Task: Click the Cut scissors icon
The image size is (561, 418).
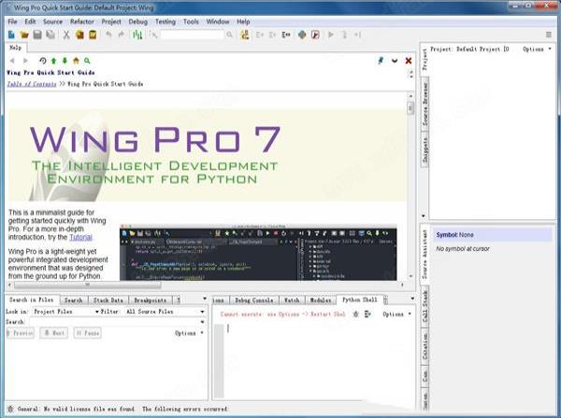Action: [x=66, y=35]
